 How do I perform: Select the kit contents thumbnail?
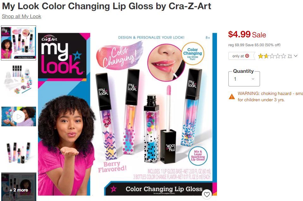(x=19, y=79)
